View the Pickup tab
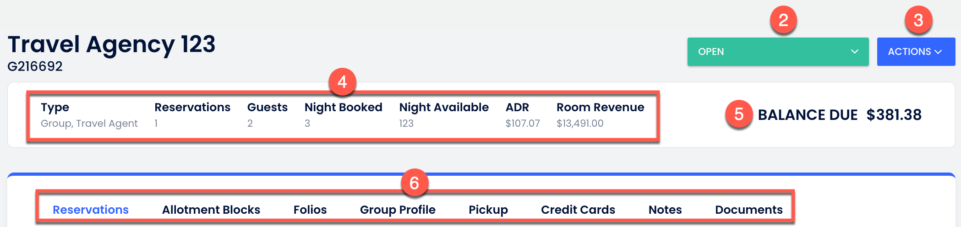 [x=488, y=210]
